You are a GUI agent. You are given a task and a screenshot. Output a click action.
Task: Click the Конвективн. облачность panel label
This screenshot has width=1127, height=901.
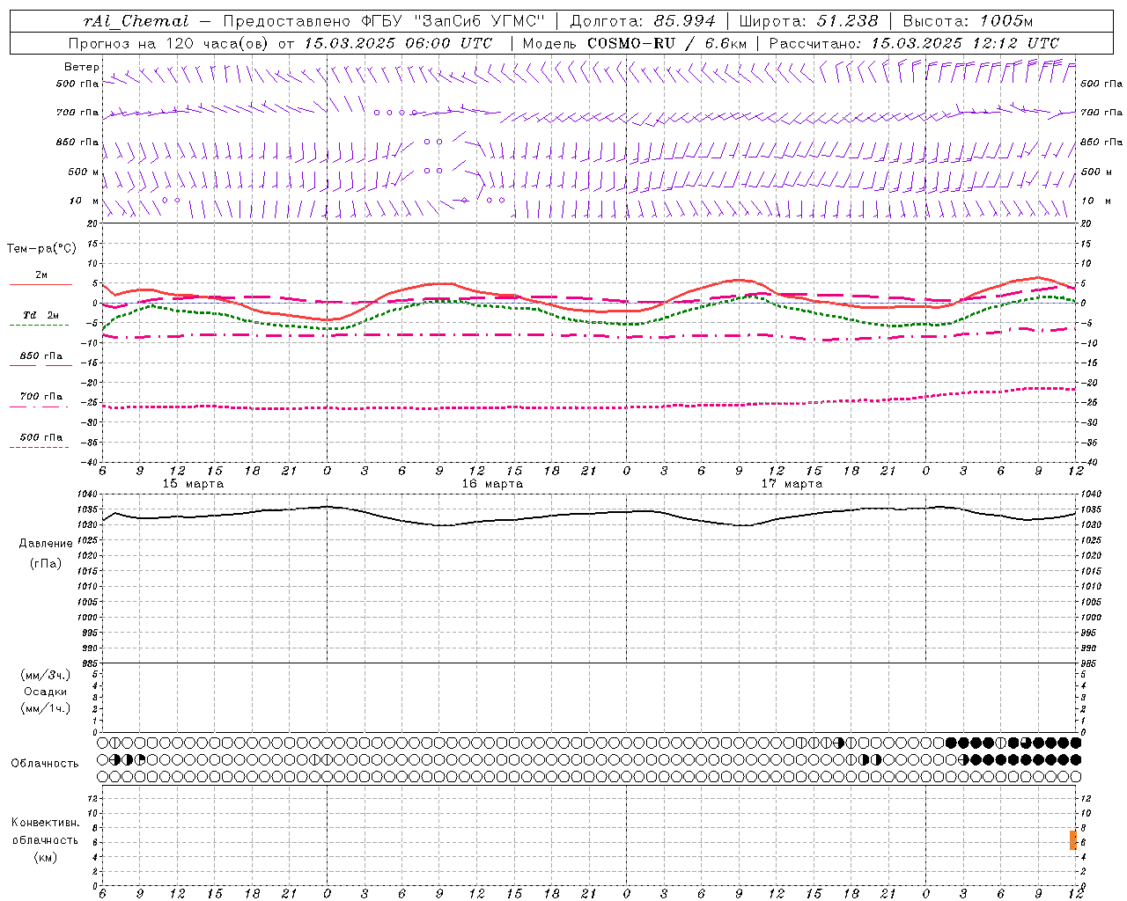(45, 831)
